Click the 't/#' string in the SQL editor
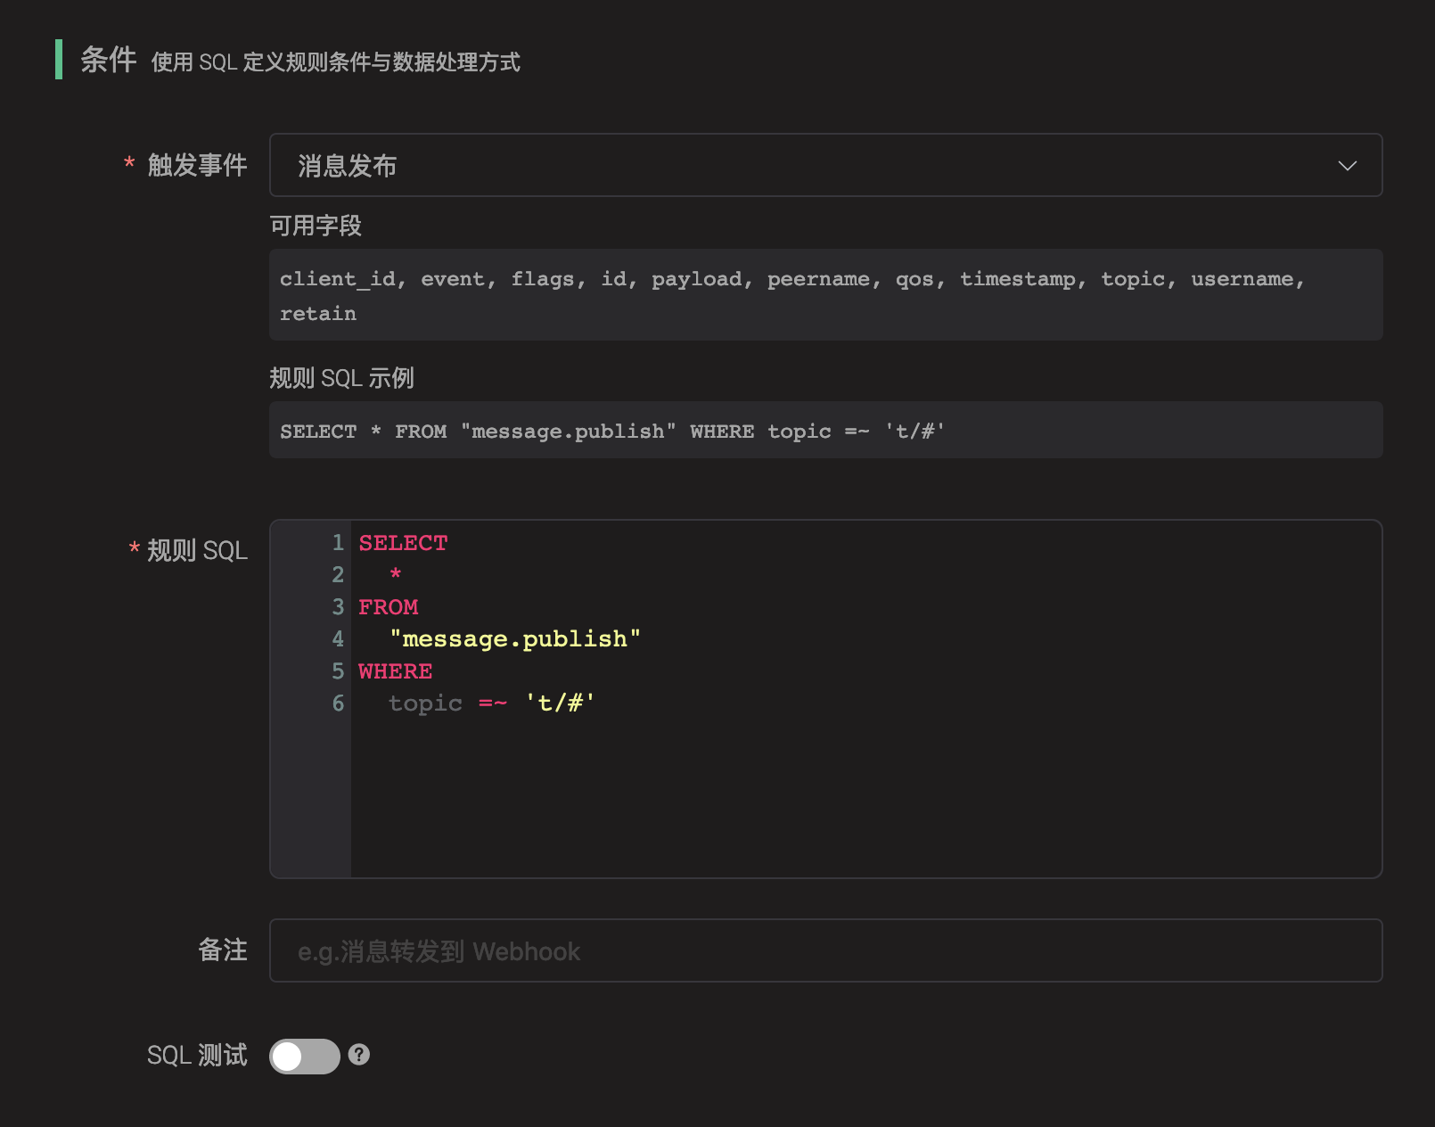The height and width of the screenshot is (1127, 1435). pos(560,703)
